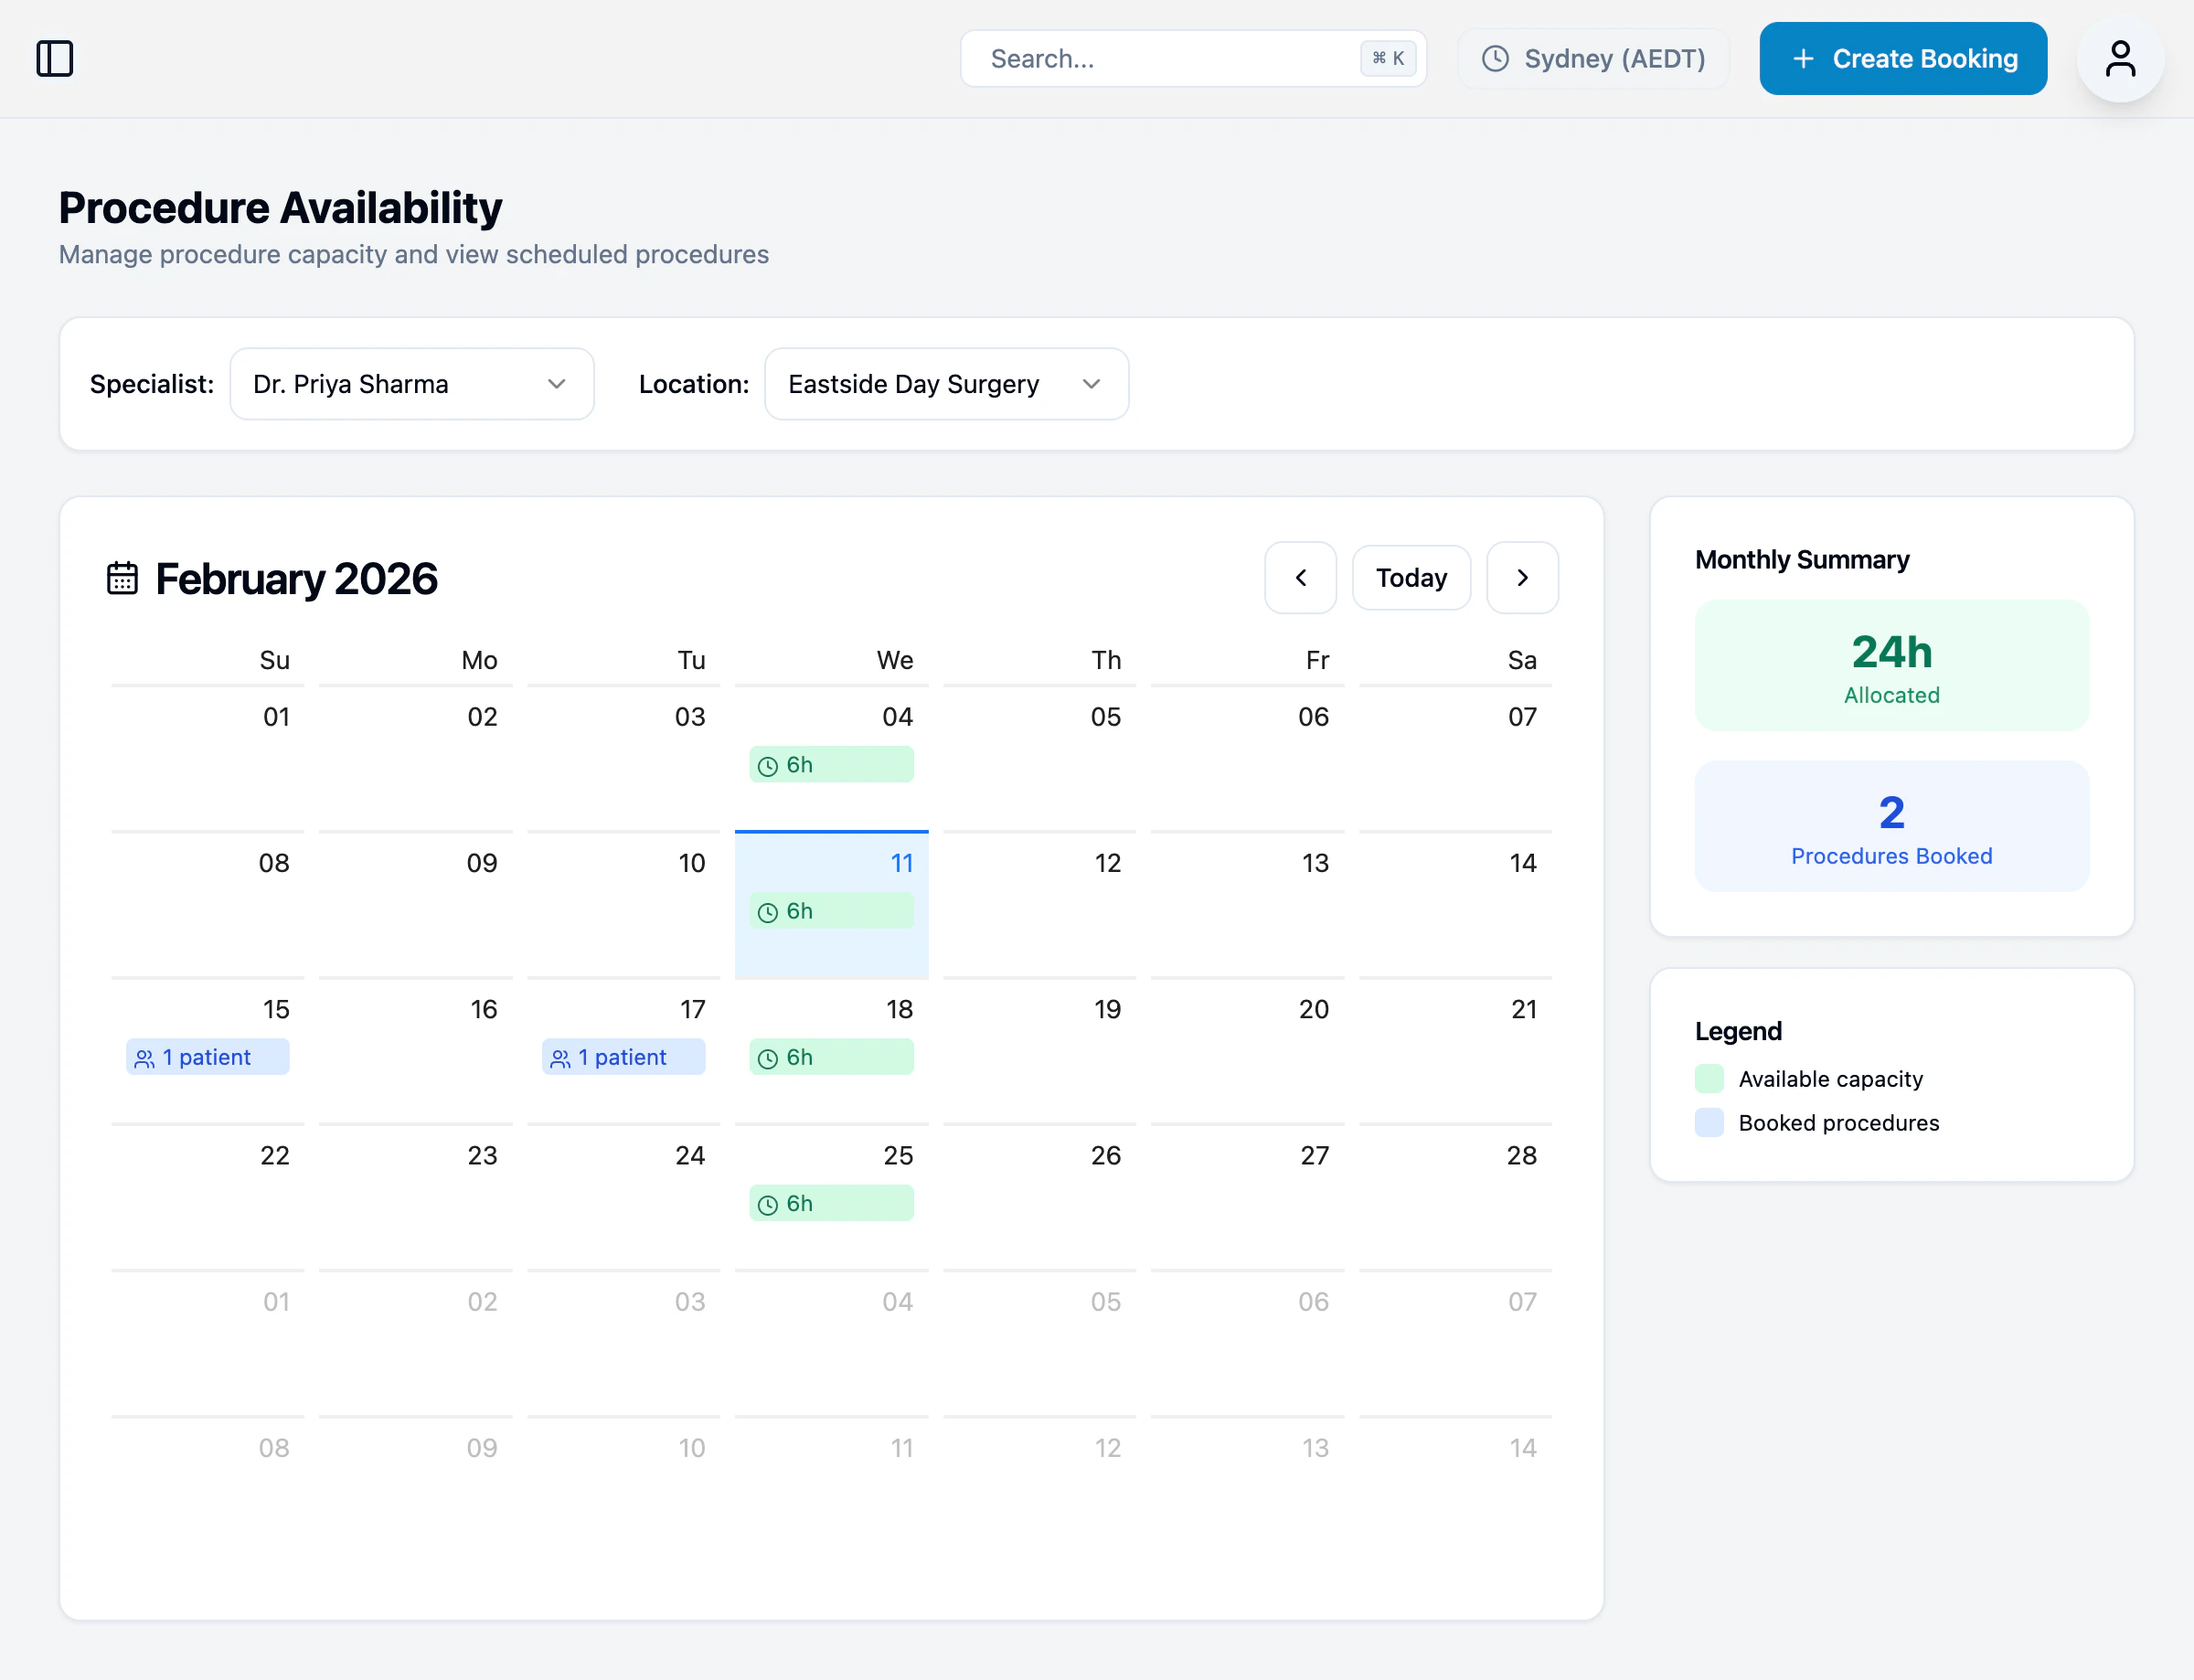This screenshot has height=1680, width=2194.
Task: Select the Sydney (AEDT) timezone item
Action: pyautogui.click(x=1594, y=58)
